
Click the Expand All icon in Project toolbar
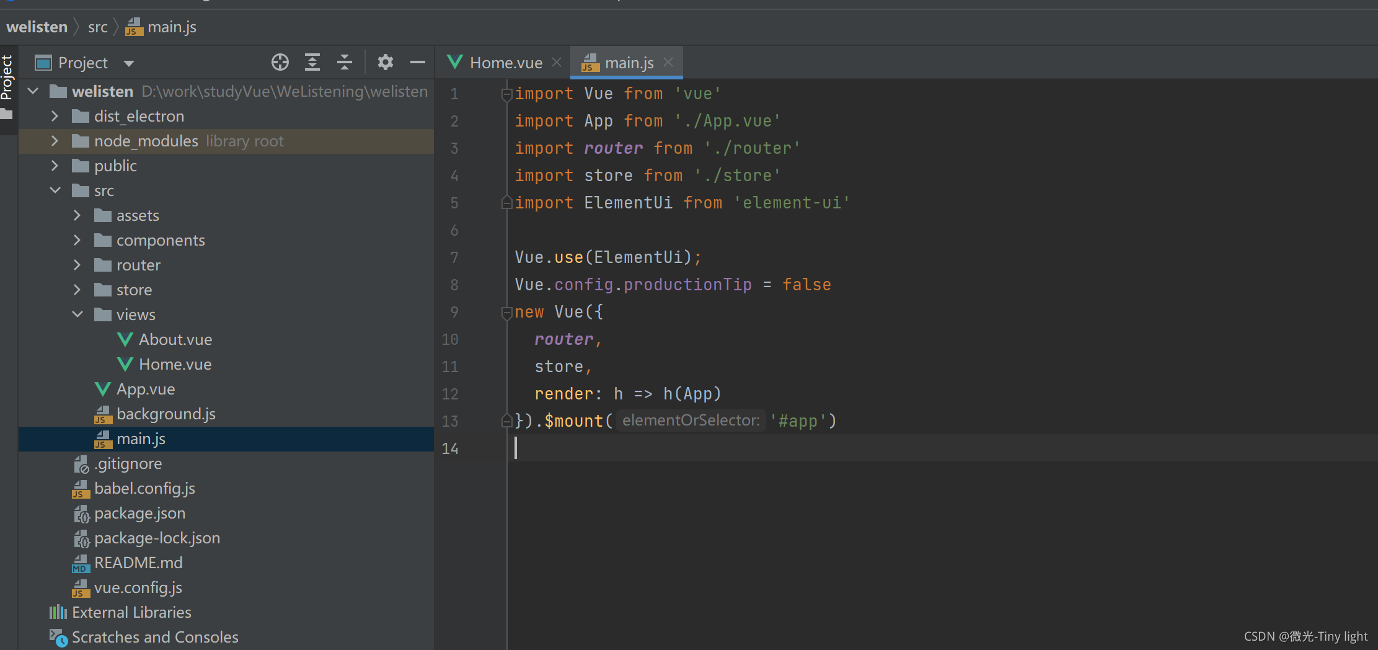coord(312,62)
